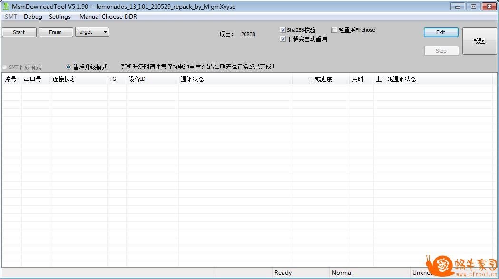This screenshot has width=499, height=279.
Task: Click the 校验 verify button
Action: pyautogui.click(x=479, y=41)
